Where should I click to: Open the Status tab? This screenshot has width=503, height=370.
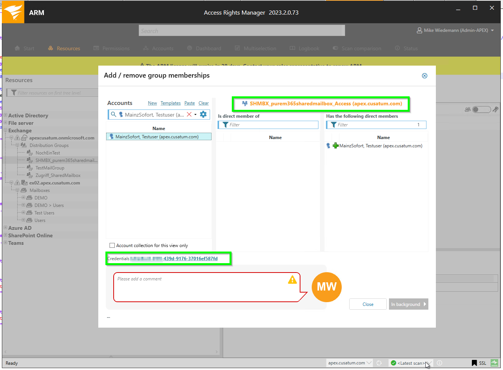pos(406,48)
